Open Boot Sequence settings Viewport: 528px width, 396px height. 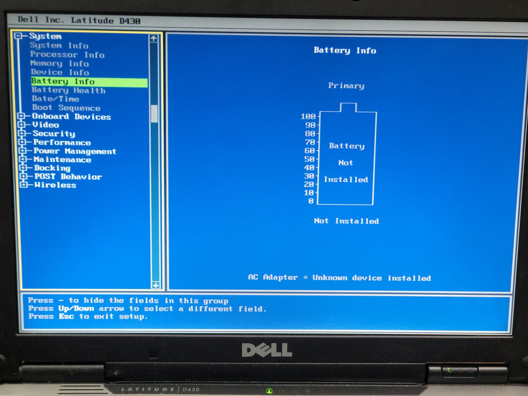point(66,108)
